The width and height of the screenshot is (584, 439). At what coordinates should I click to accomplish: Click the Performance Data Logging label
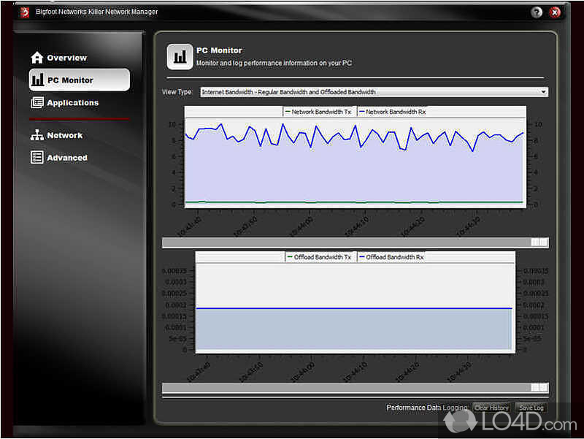click(x=427, y=408)
